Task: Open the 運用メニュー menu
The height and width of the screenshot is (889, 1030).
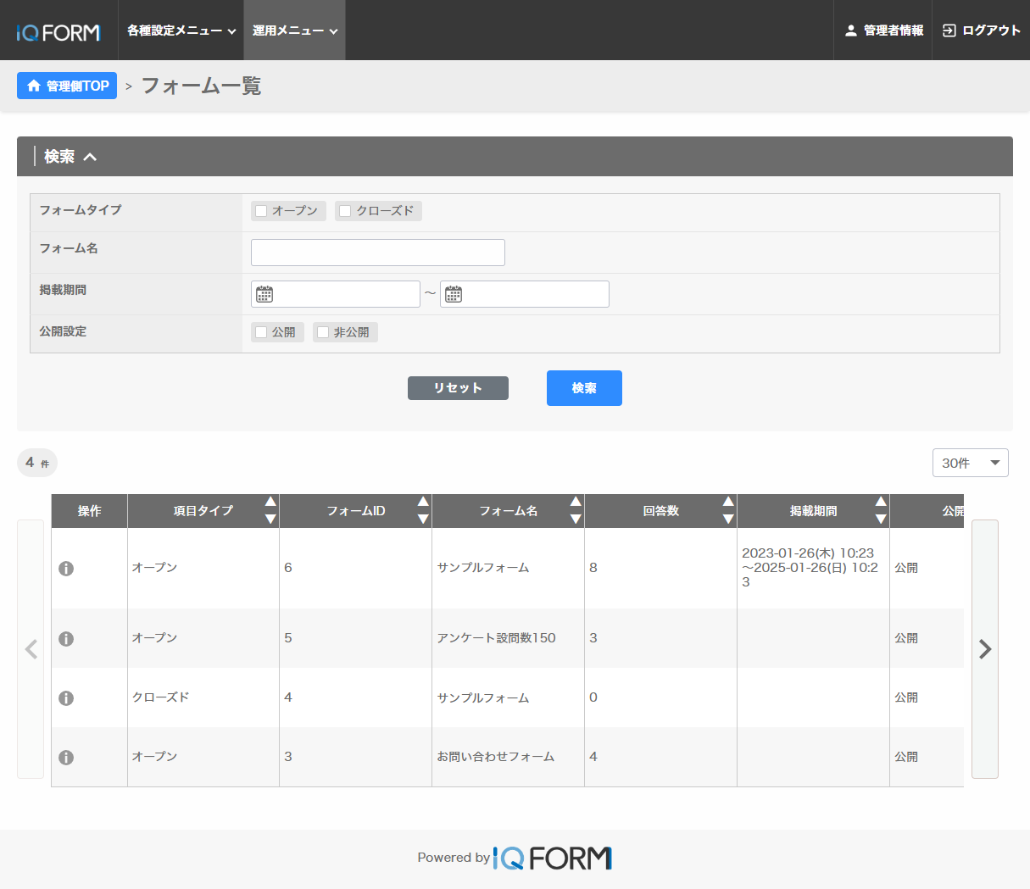Action: pyautogui.click(x=294, y=31)
